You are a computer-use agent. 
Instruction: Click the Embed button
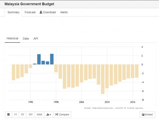coord(147,114)
